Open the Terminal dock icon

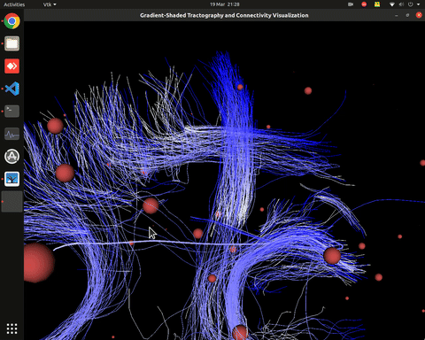tap(12, 112)
